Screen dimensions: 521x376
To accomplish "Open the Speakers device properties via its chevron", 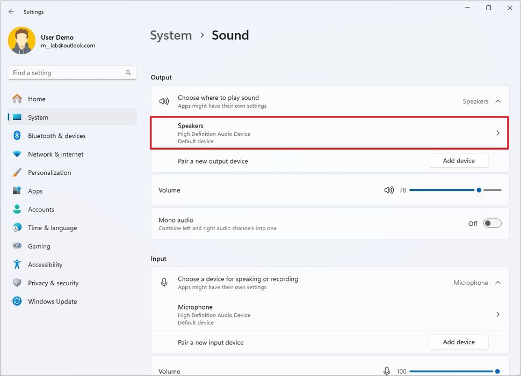I will 497,132.
